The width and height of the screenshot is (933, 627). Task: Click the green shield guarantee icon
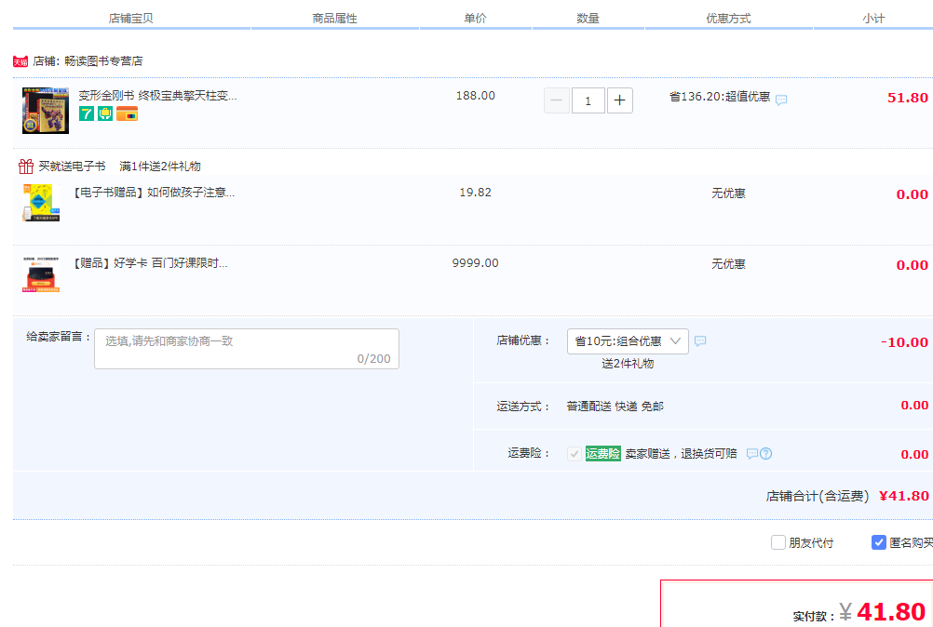(105, 113)
